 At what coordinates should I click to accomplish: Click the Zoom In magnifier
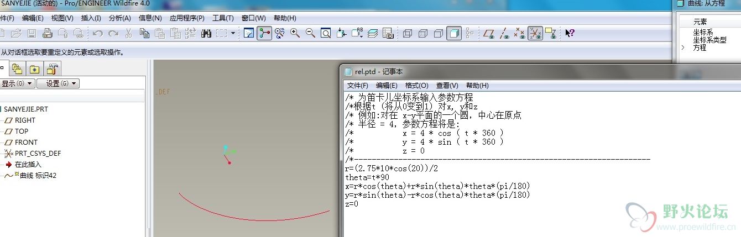(295, 33)
